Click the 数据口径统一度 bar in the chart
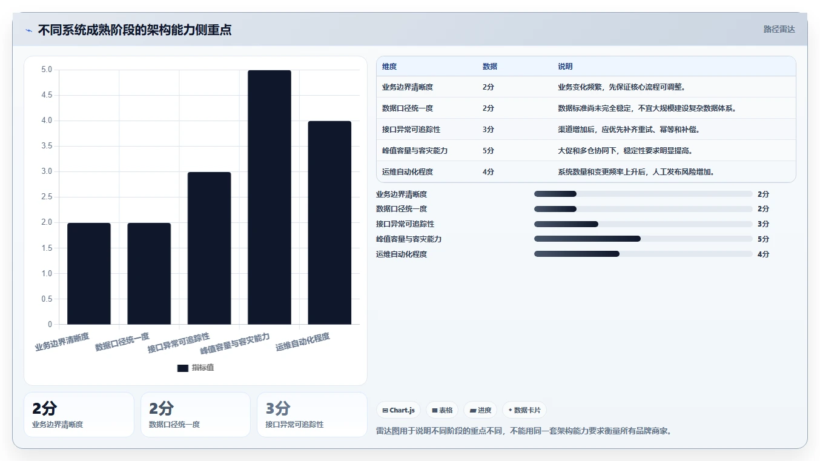 pos(149,274)
